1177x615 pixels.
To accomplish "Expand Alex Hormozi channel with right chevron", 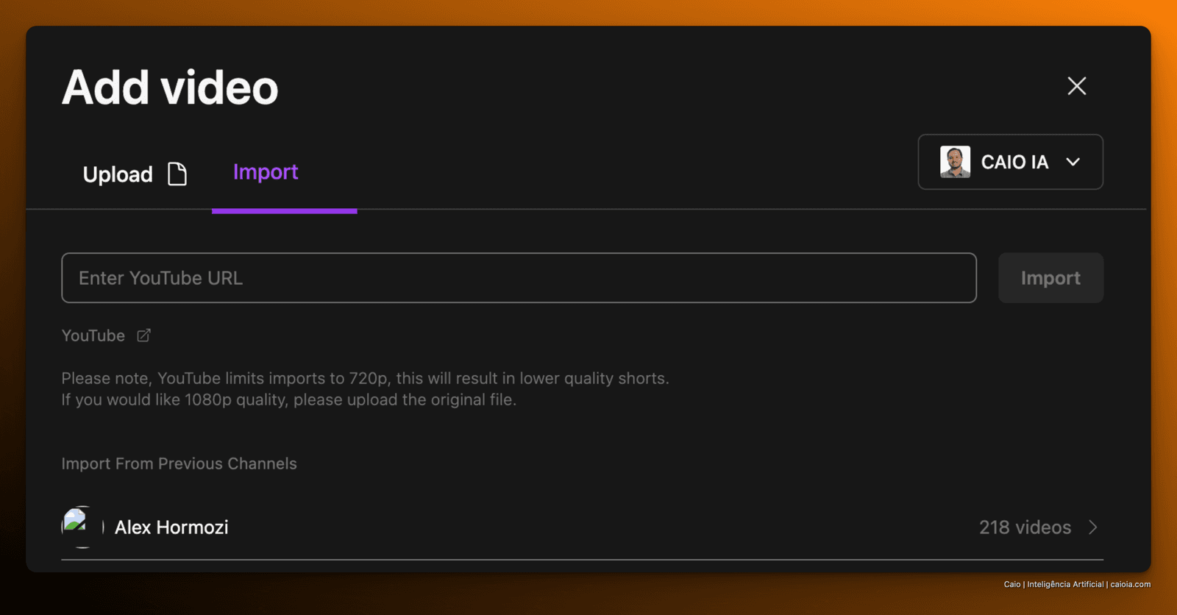I will (1093, 527).
